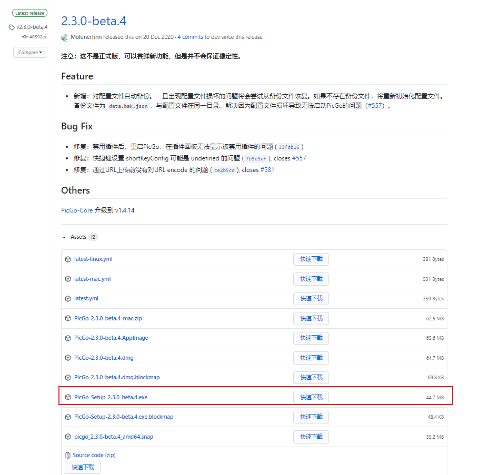Click the package icon beside PicGo-2.3.0-beta.4.dmg.blockmap
Screen dimensions: 489x475
(x=68, y=378)
